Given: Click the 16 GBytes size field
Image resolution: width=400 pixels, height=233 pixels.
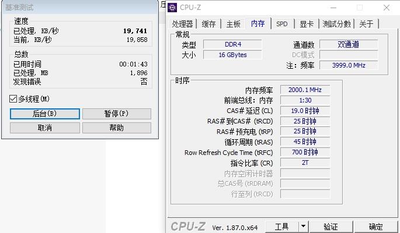Looking at the screenshot, I should (x=232, y=55).
